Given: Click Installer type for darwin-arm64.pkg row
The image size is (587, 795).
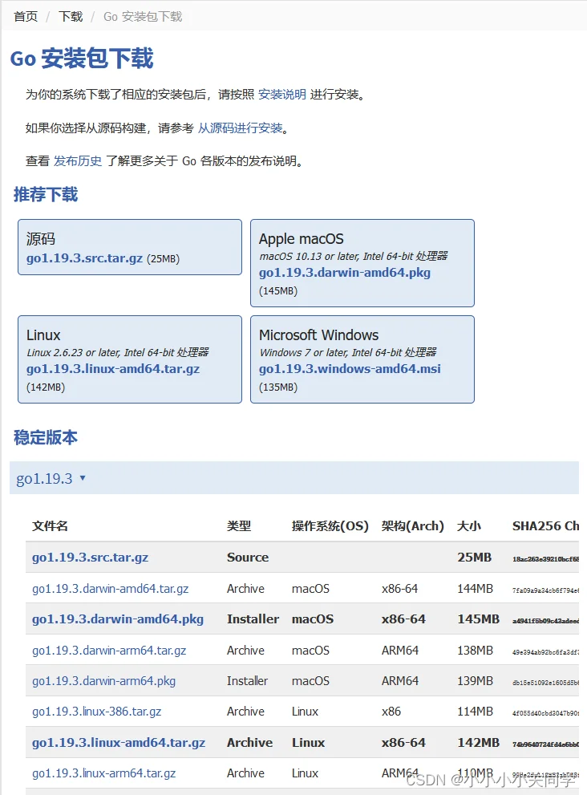Looking at the screenshot, I should (x=247, y=681).
